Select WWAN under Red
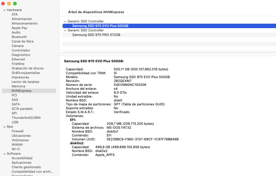The image size is (276, 176). point(17,145)
